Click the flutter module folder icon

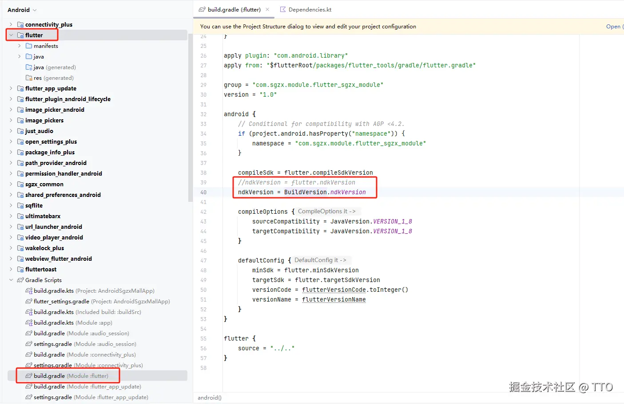[20, 35]
